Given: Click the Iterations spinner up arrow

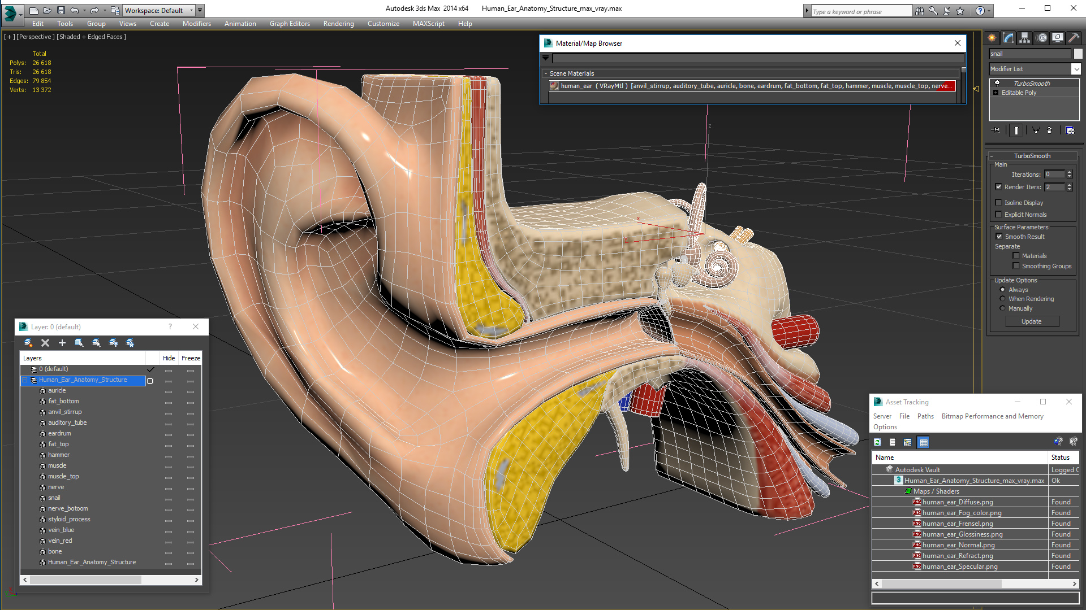Looking at the screenshot, I should click(x=1069, y=172).
